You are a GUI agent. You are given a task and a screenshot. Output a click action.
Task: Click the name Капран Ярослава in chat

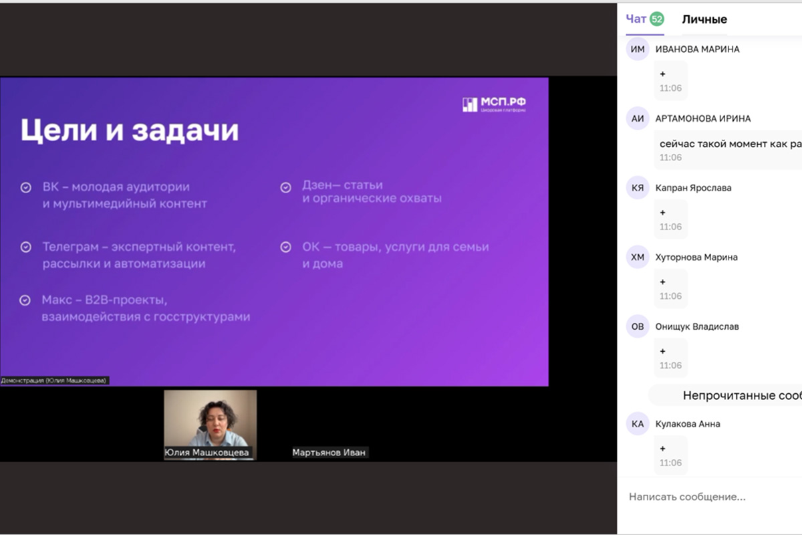[694, 188]
